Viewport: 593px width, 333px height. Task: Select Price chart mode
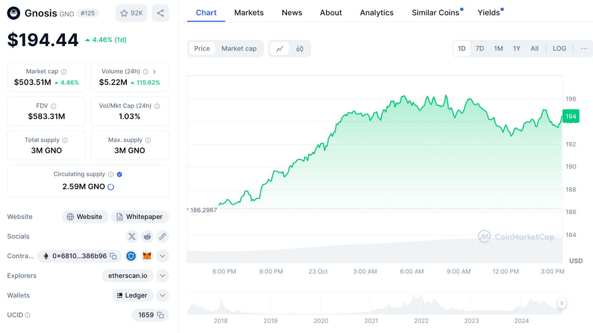click(x=202, y=49)
